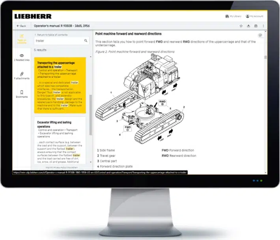Open the three-dot more options menu
280x240 pixels.
pyautogui.click(x=263, y=26)
